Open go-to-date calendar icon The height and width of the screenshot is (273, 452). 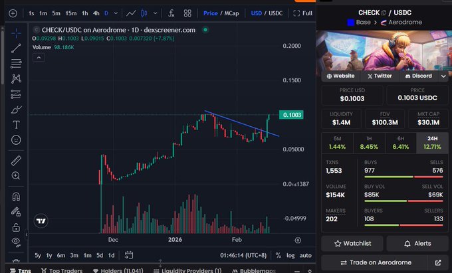pos(129,255)
